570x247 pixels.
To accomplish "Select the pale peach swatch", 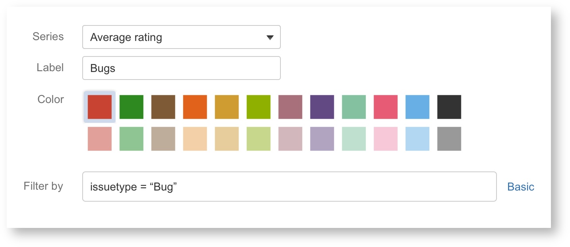I will tap(195, 139).
